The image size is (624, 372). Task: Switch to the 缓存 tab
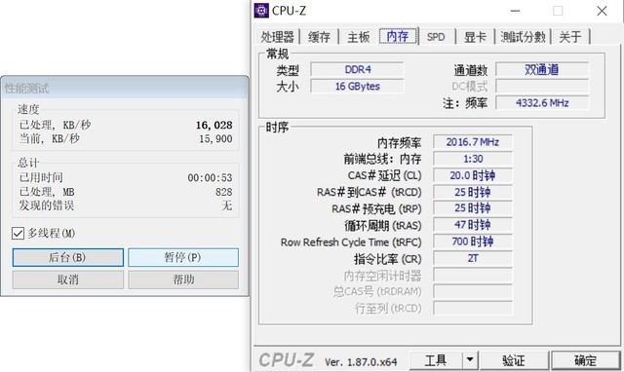click(x=319, y=37)
